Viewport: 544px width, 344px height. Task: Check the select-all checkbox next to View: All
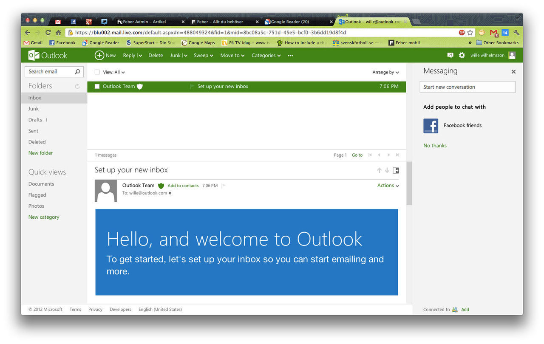[x=96, y=72]
